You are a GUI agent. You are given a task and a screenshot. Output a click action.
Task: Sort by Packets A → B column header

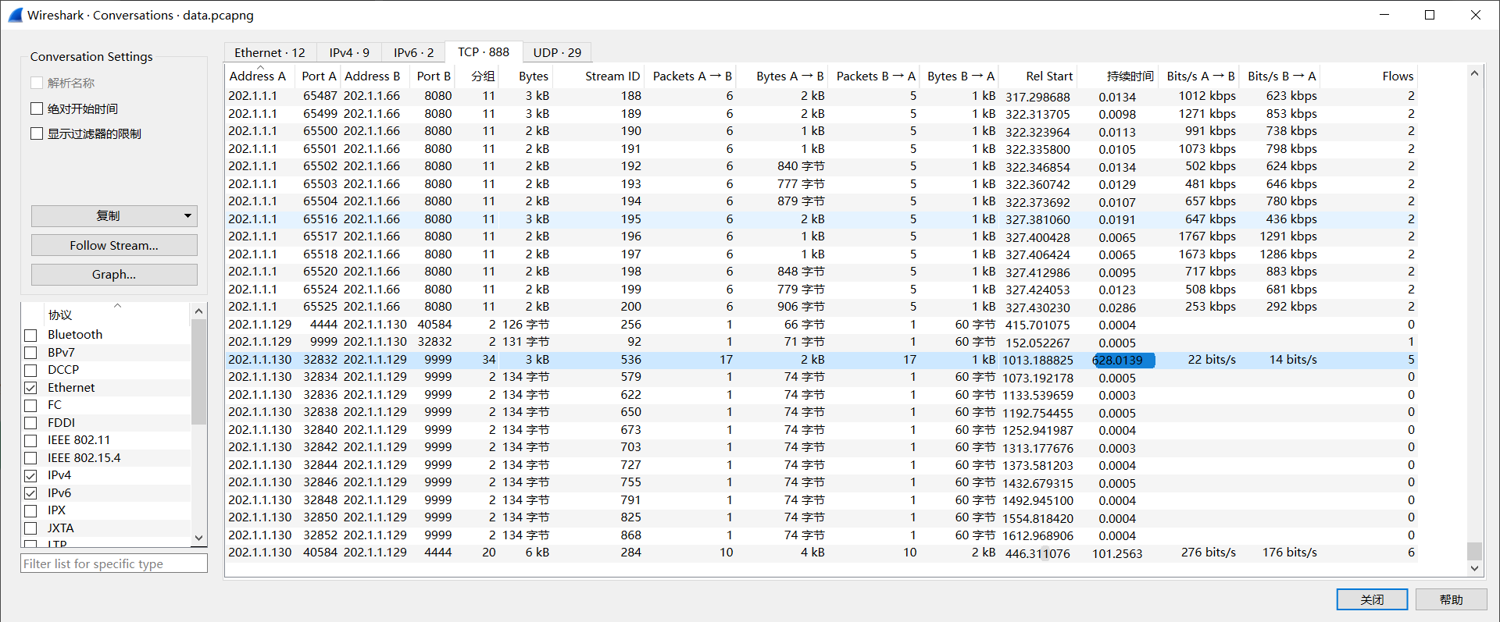pyautogui.click(x=692, y=76)
